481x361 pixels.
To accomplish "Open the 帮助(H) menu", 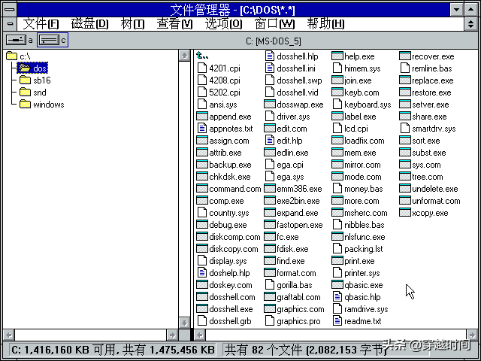I will coord(325,23).
